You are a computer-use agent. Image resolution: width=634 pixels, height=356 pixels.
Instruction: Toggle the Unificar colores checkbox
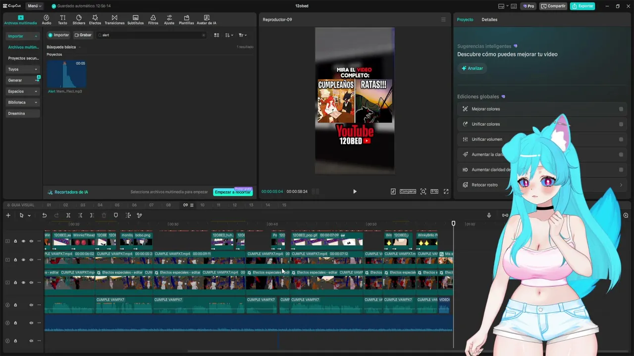coord(621,124)
